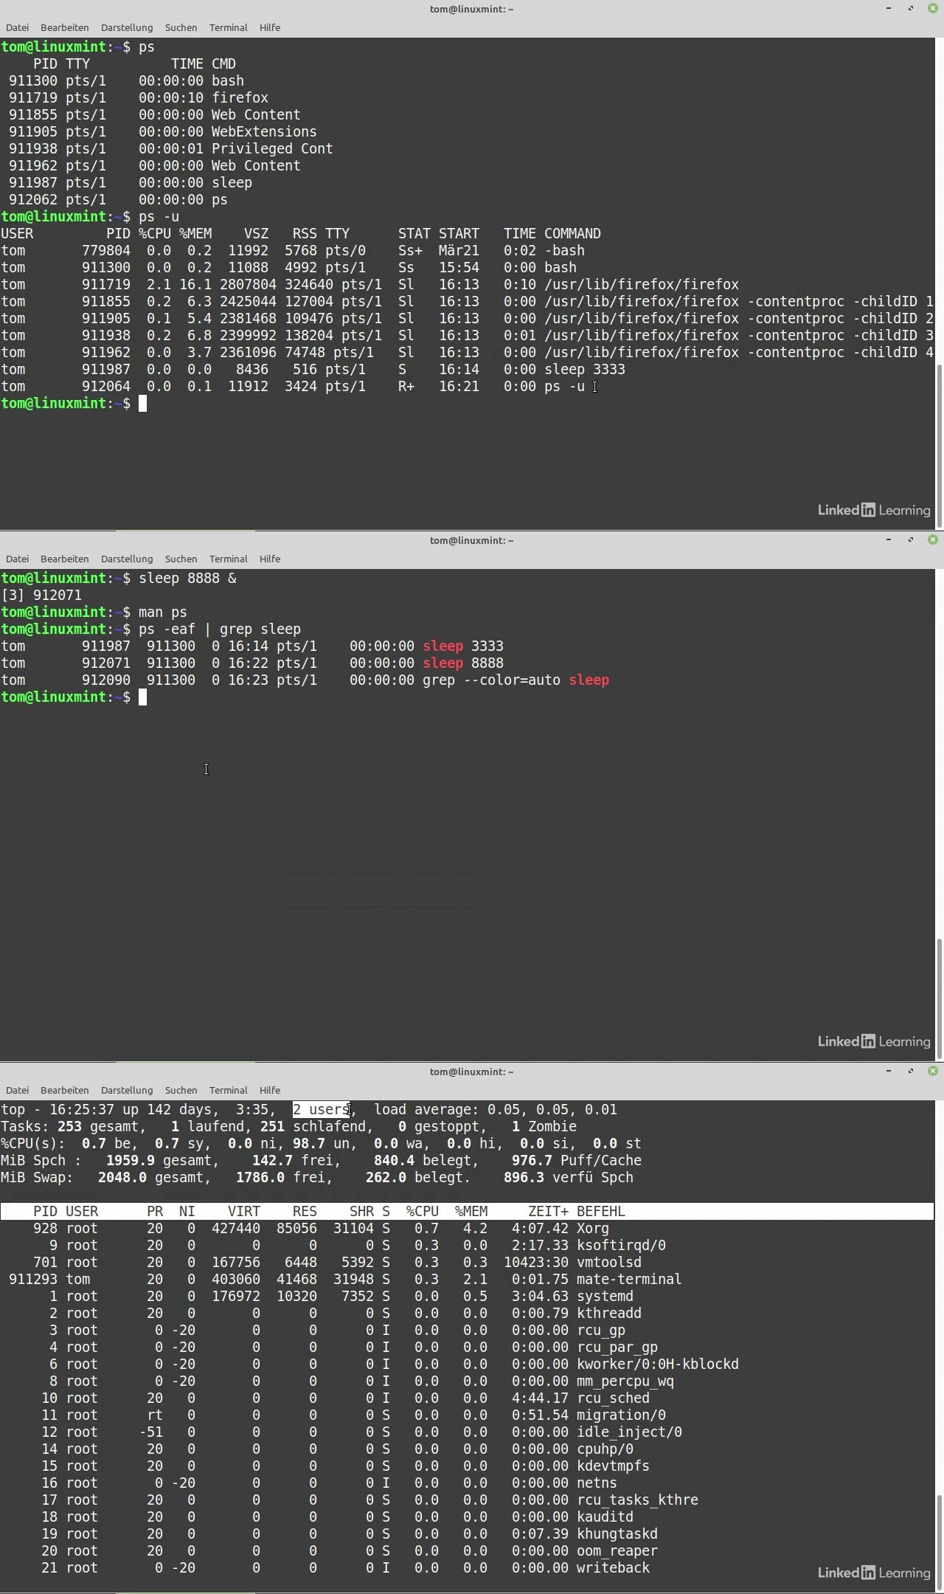Viewport: 944px width, 1594px height.
Task: Minimize the bottom terminal running top
Action: 889,1071
